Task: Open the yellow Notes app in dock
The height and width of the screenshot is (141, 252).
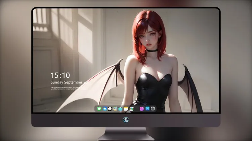Action: (x=126, y=109)
